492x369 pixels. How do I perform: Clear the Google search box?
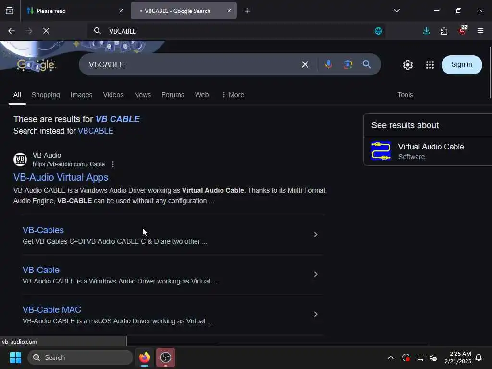click(305, 64)
